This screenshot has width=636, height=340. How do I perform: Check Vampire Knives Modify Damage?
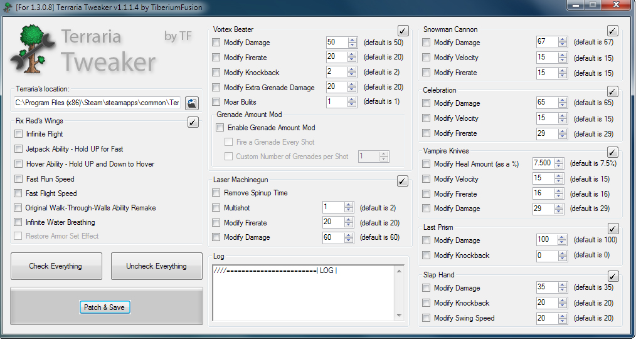tap(427, 209)
